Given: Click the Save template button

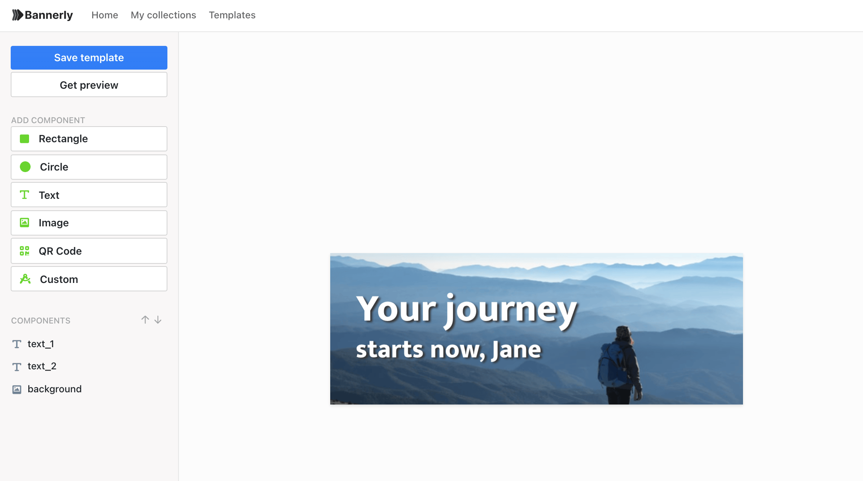Looking at the screenshot, I should point(88,57).
